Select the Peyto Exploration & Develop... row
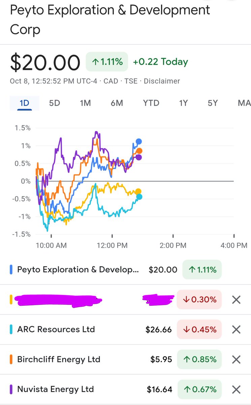251x405 pixels. [x=125, y=270]
